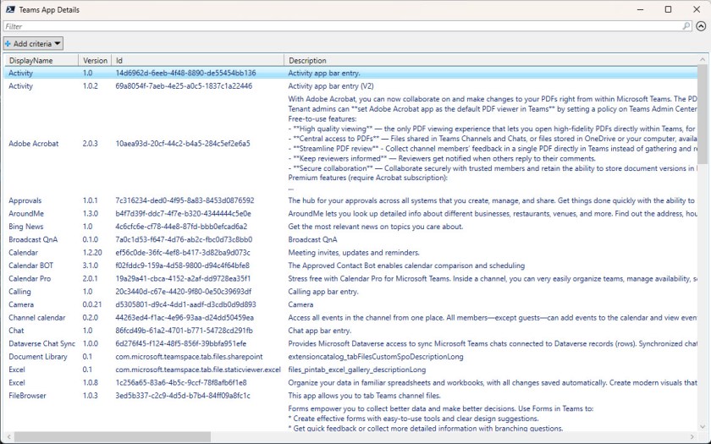Image resolution: width=711 pixels, height=444 pixels.
Task: Click the search magnifier in Filter box
Action: [686, 26]
